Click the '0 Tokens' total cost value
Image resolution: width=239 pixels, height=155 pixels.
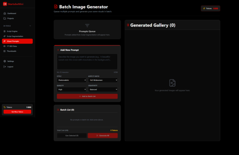[114, 130]
